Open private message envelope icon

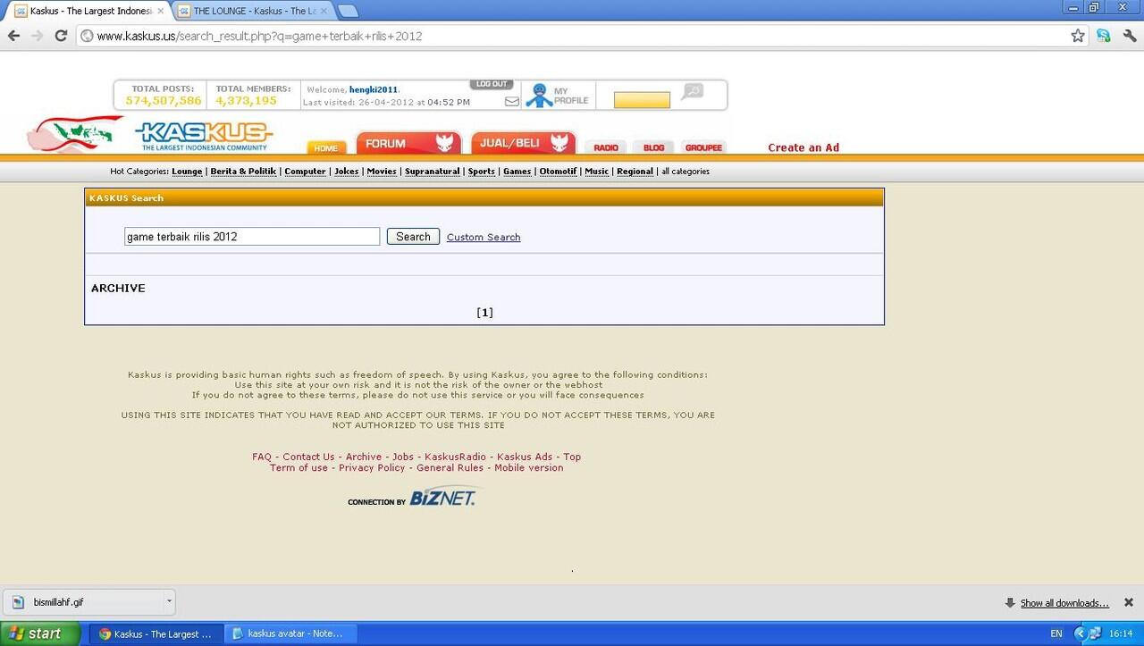(x=512, y=102)
